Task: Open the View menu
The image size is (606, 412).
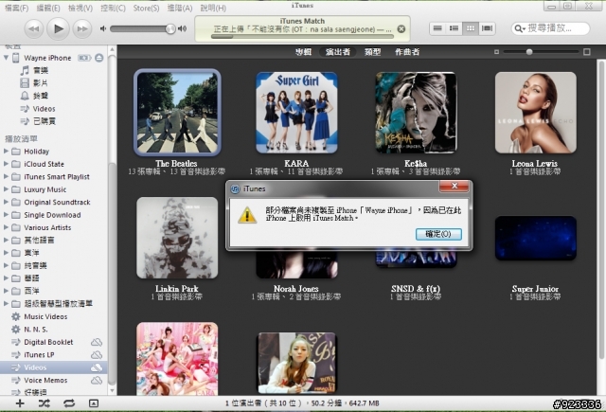Action: tap(80, 8)
